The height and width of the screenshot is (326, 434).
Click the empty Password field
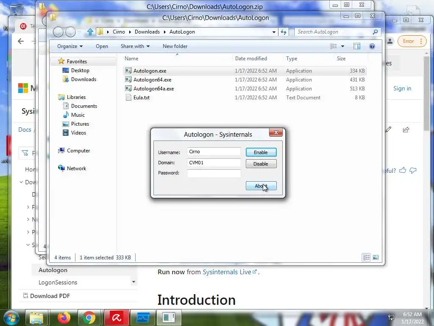(214, 173)
